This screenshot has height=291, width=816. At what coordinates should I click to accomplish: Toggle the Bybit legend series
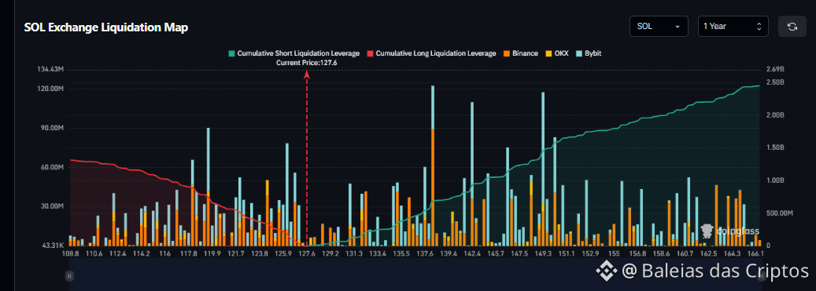588,53
